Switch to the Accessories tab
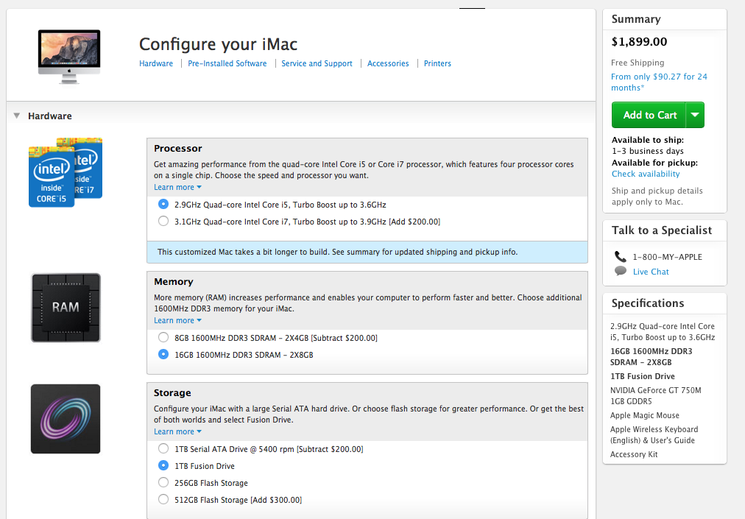The height and width of the screenshot is (519, 745). (388, 63)
